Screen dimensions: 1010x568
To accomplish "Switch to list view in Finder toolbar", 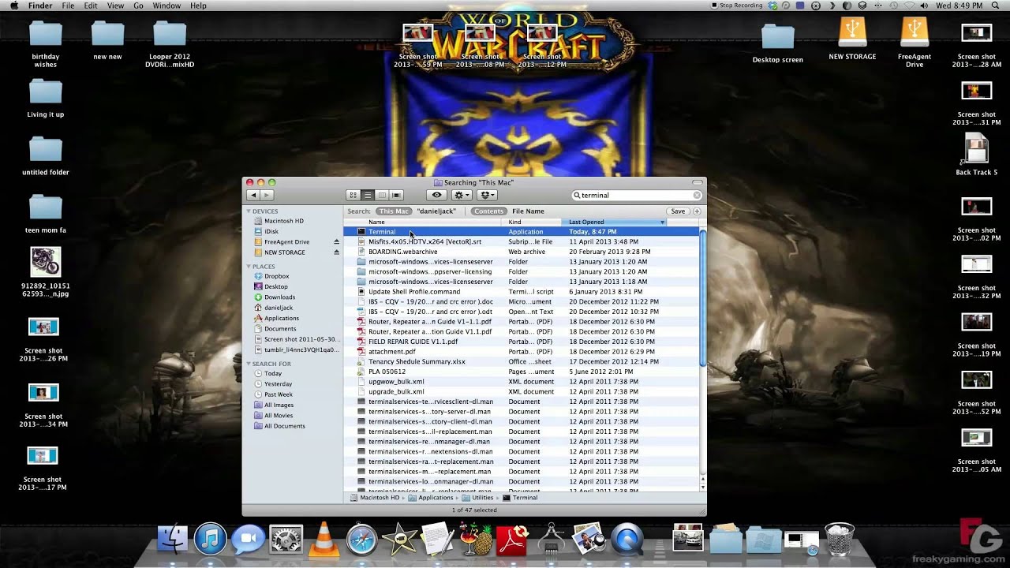I will pos(368,195).
